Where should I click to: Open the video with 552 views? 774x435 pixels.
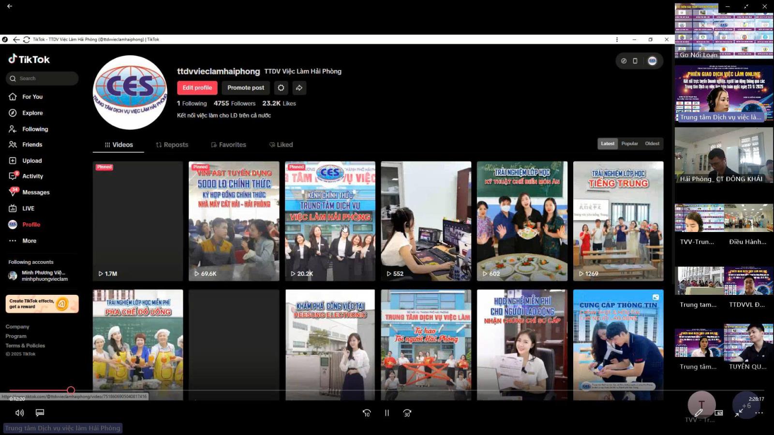tap(426, 221)
